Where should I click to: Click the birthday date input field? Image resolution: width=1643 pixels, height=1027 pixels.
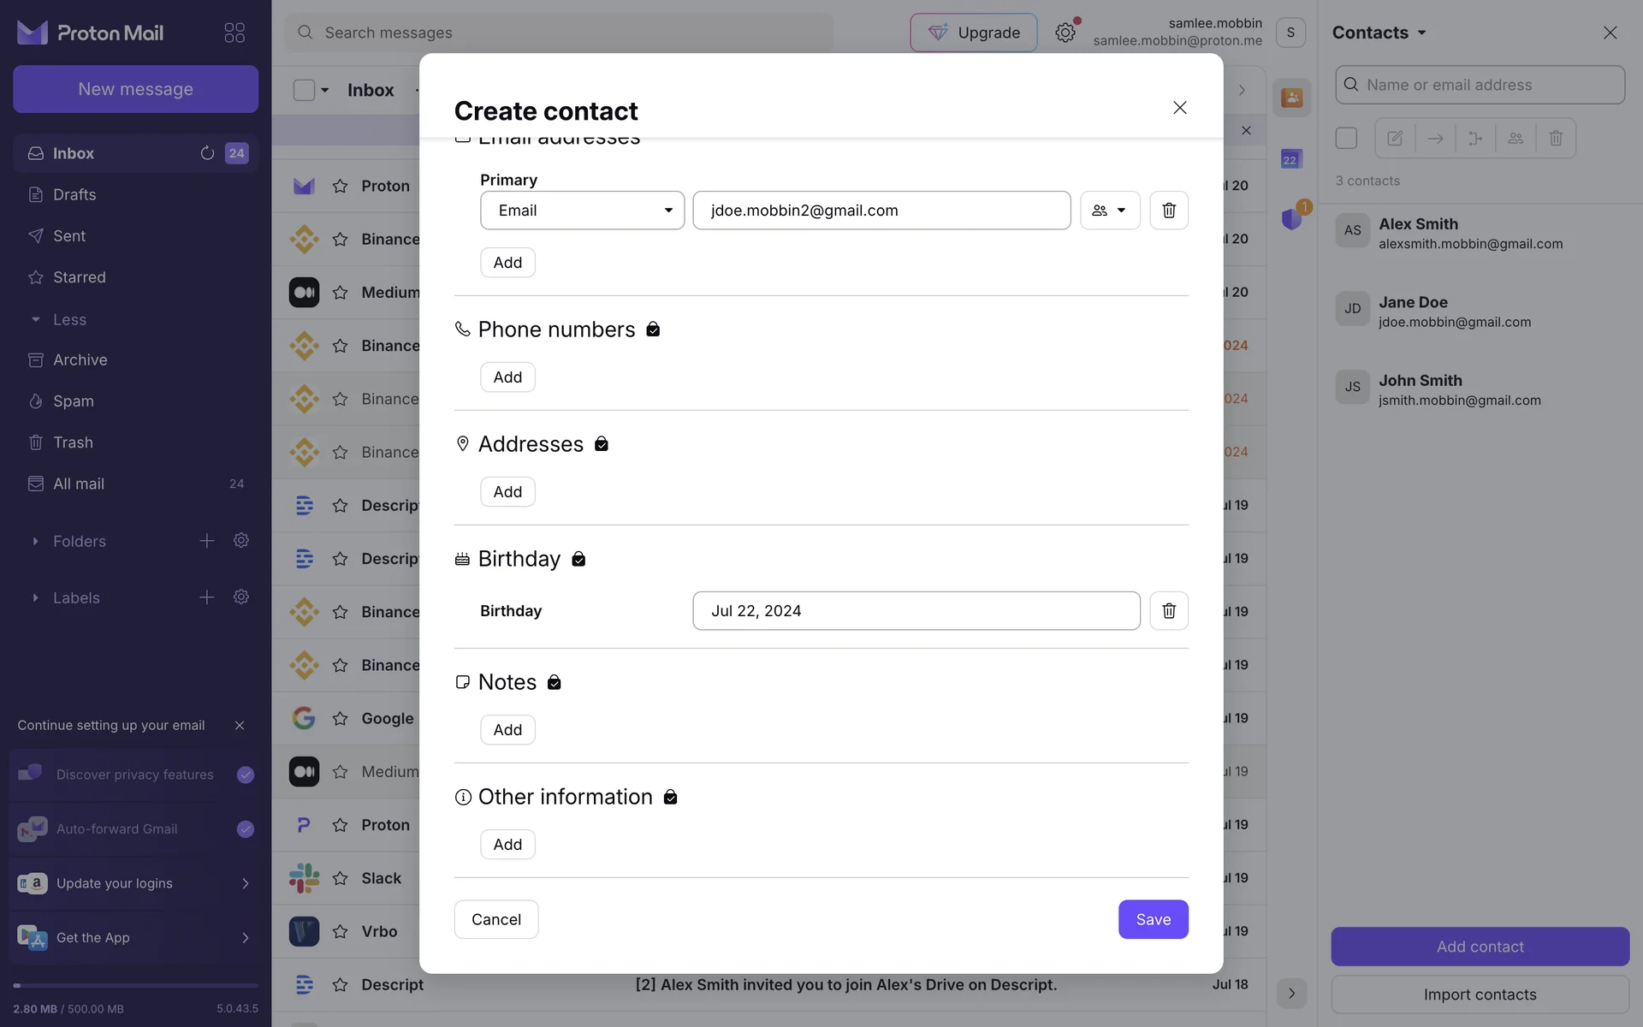point(916,611)
